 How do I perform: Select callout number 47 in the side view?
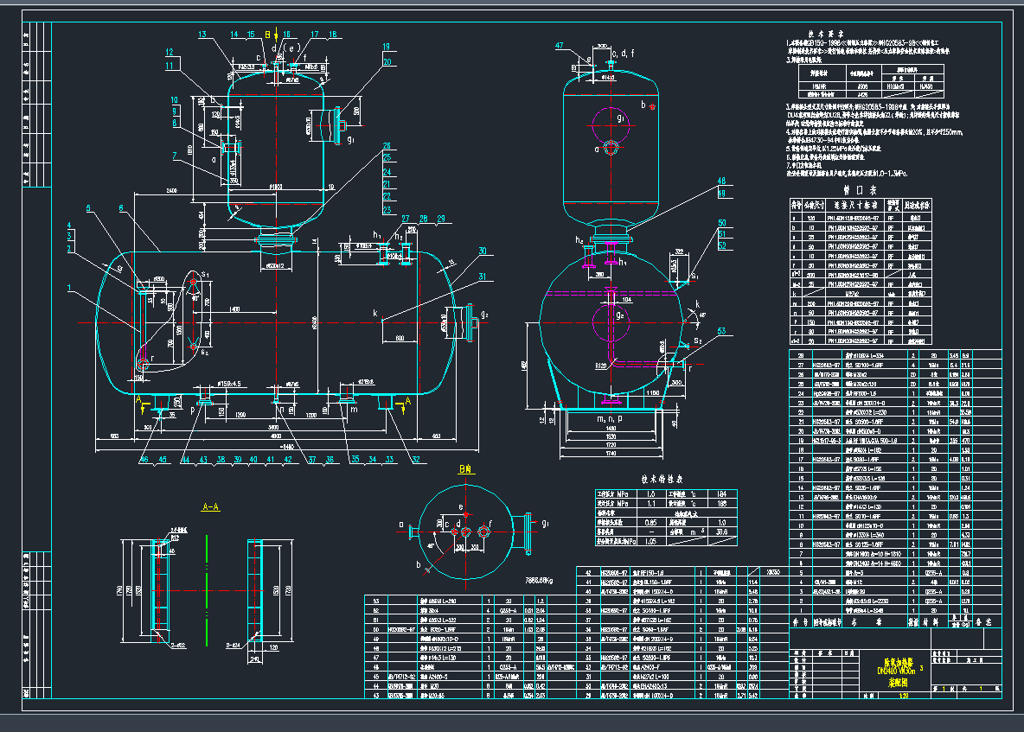pyautogui.click(x=560, y=45)
